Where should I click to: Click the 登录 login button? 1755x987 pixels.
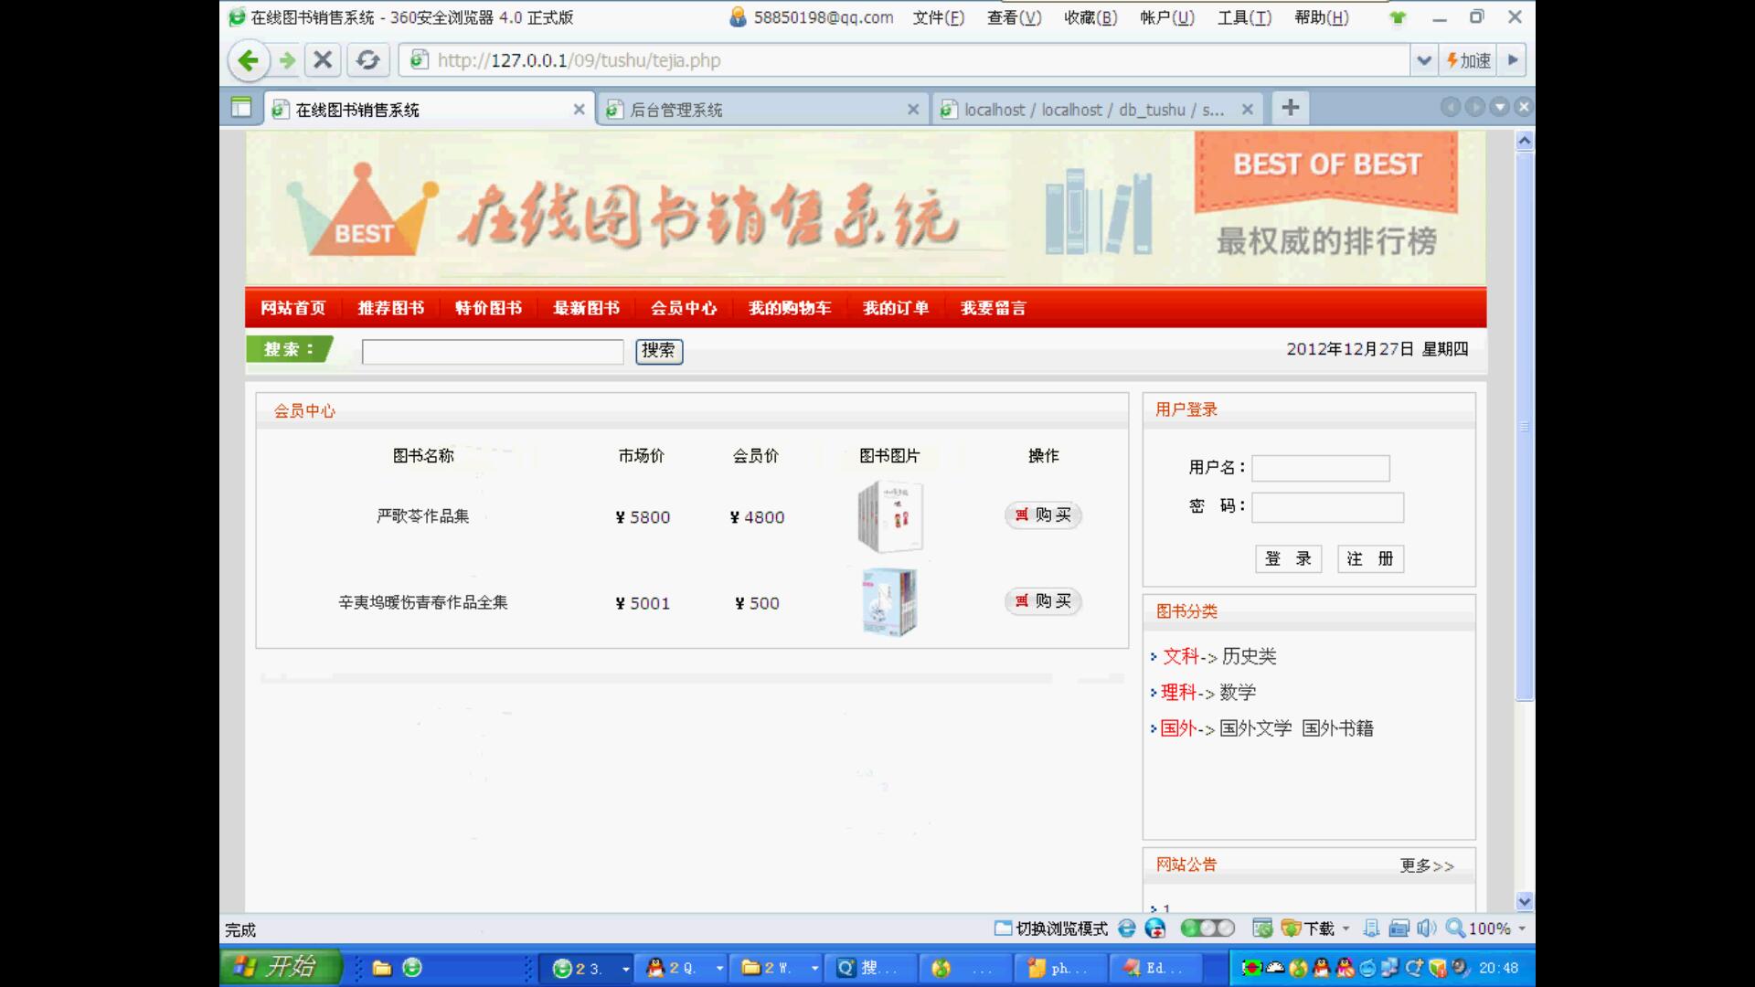1288,558
